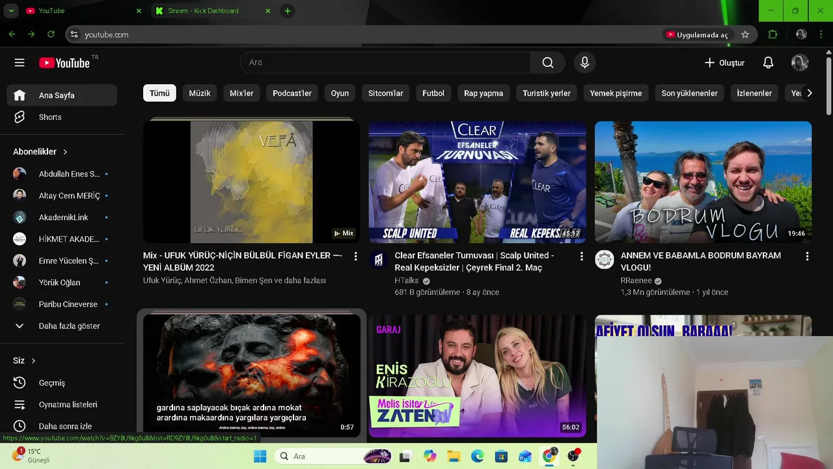Viewport: 833px width, 469px height.
Task: Click the YouTube logo
Action: 64,63
